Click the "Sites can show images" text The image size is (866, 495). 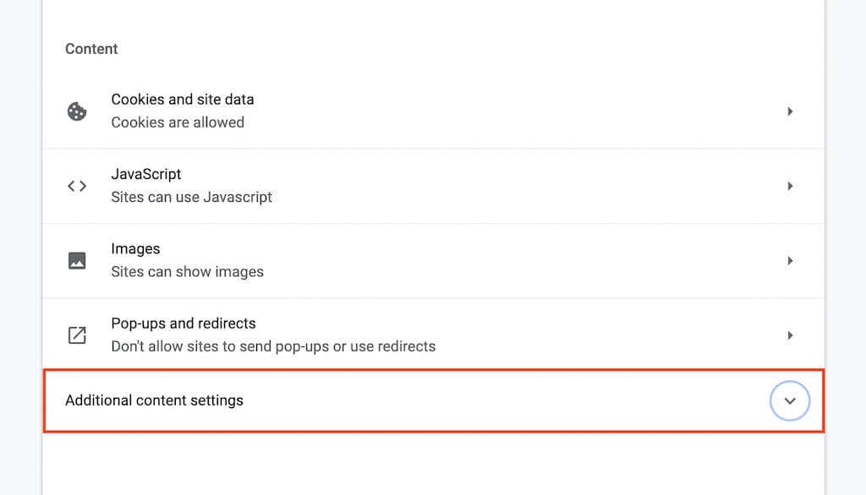point(188,272)
